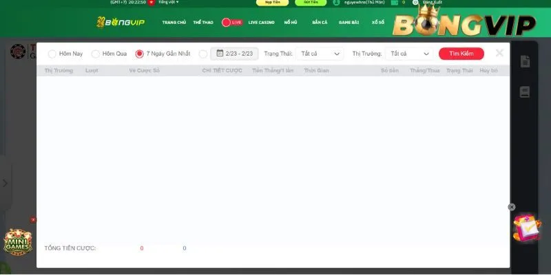Click the Tìm Kiếm search button
Viewport: 551px width, 275px height.
[x=461, y=54]
